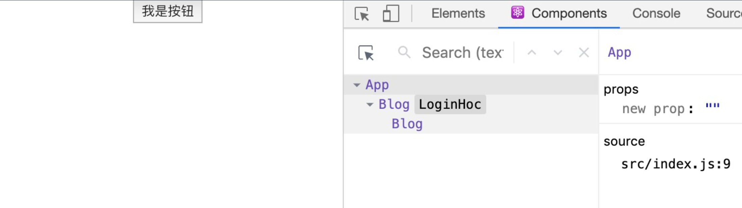Focus the component search text field
The height and width of the screenshot is (208, 742).
point(463,53)
